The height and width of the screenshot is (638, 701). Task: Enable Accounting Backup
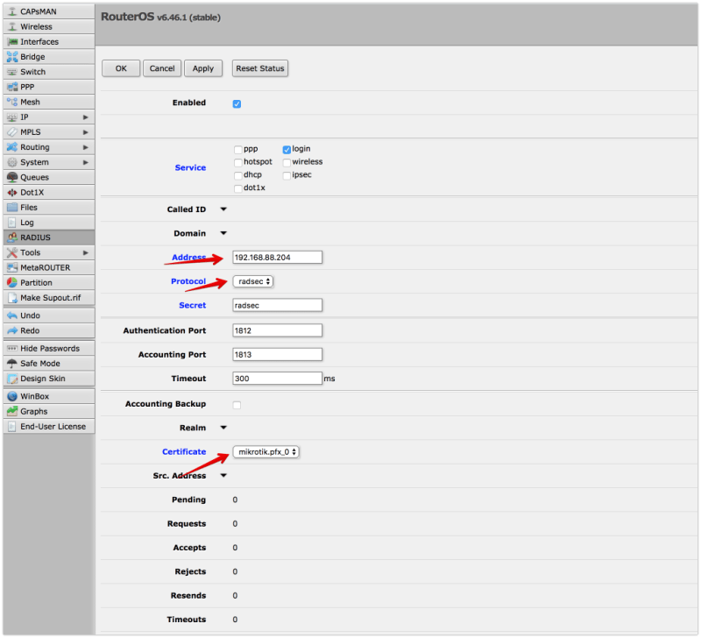click(235, 404)
